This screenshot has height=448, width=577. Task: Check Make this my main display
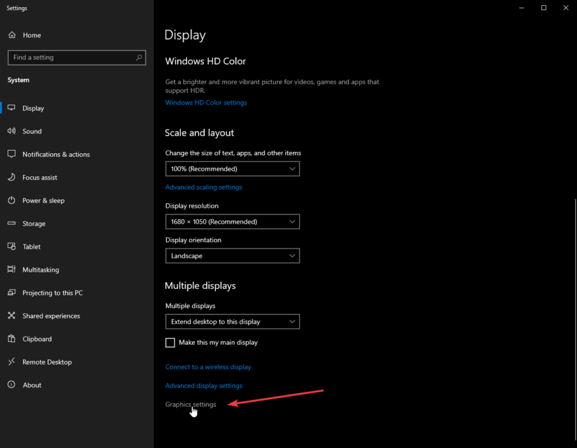[170, 342]
